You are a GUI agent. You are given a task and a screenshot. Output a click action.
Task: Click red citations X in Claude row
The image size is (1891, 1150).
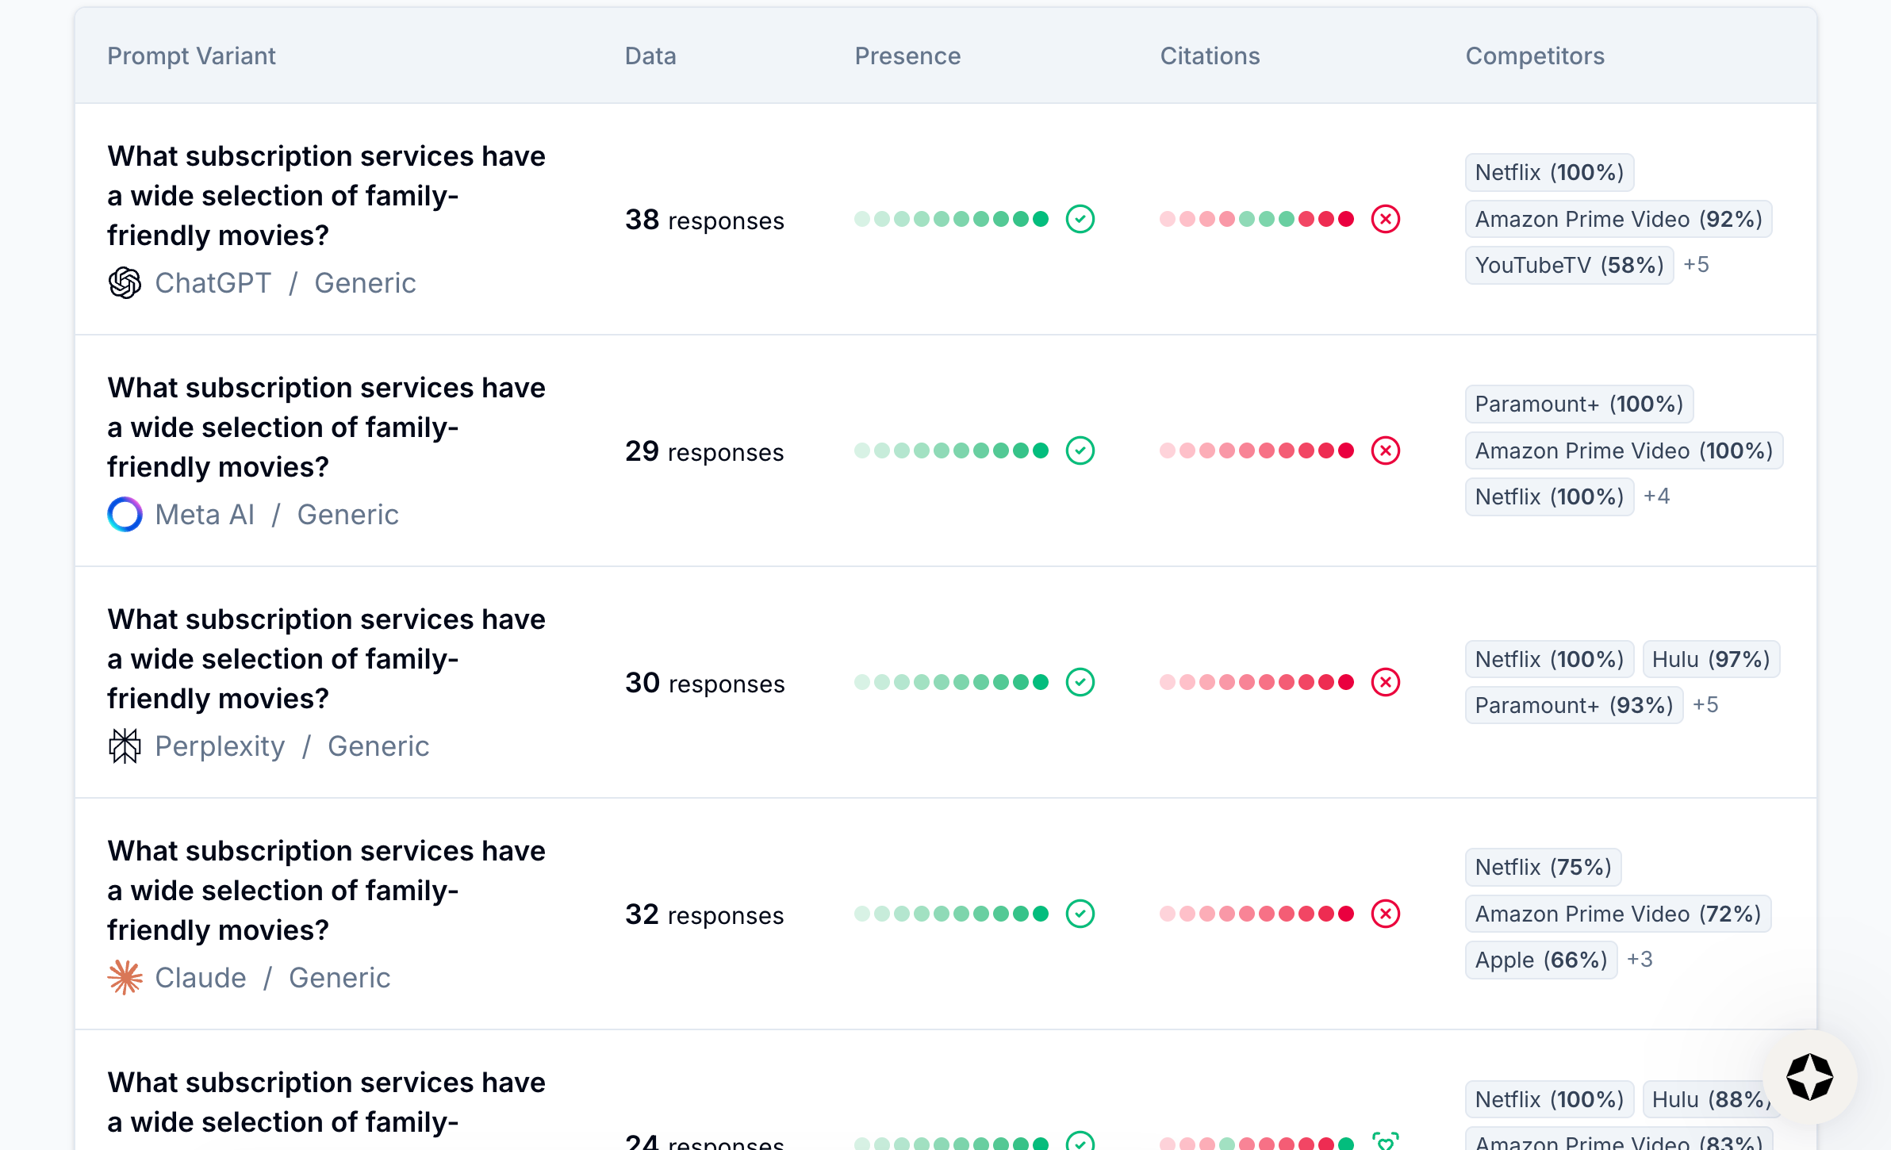1385,914
